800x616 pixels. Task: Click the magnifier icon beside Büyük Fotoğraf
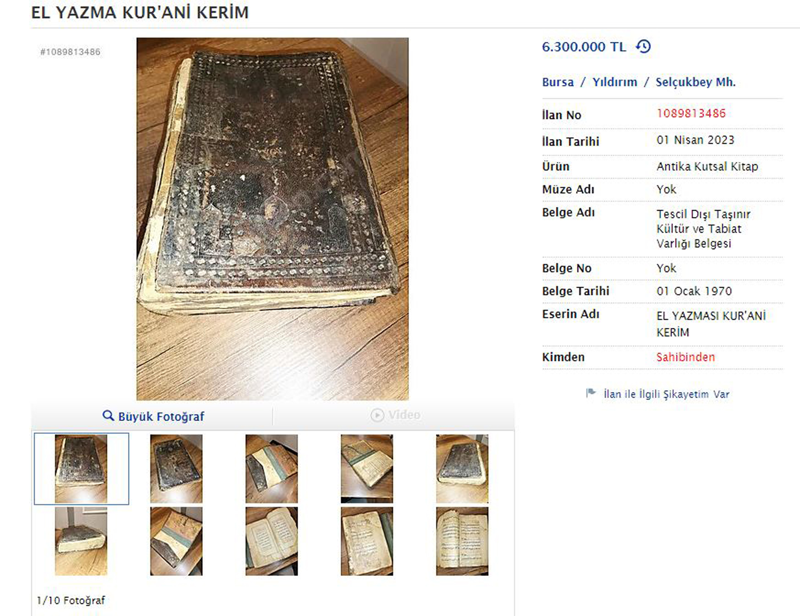pyautogui.click(x=108, y=416)
